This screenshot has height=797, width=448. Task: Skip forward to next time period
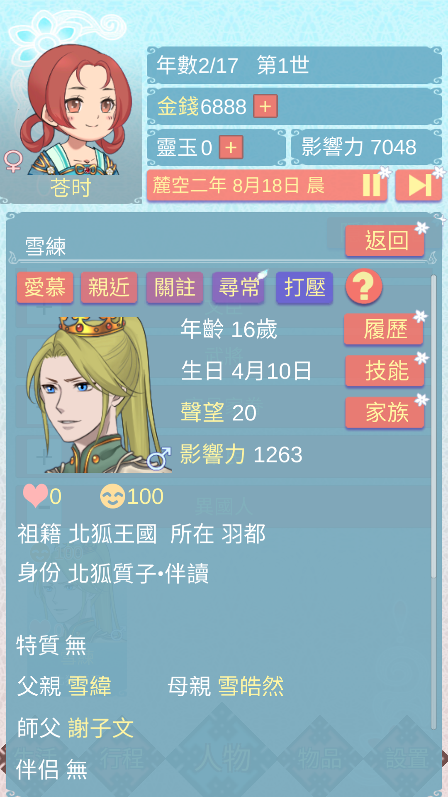418,185
